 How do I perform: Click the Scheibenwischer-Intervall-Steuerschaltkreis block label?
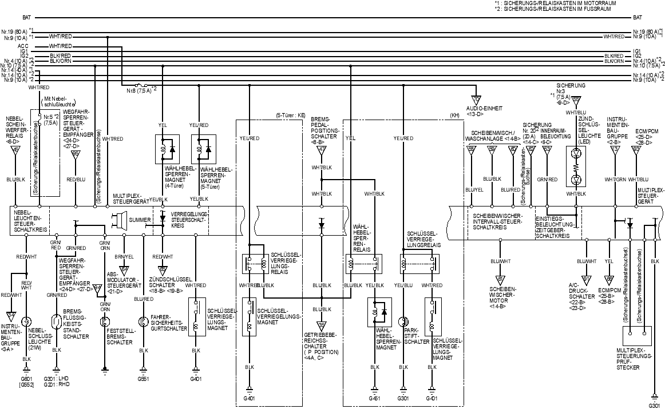[x=498, y=221]
